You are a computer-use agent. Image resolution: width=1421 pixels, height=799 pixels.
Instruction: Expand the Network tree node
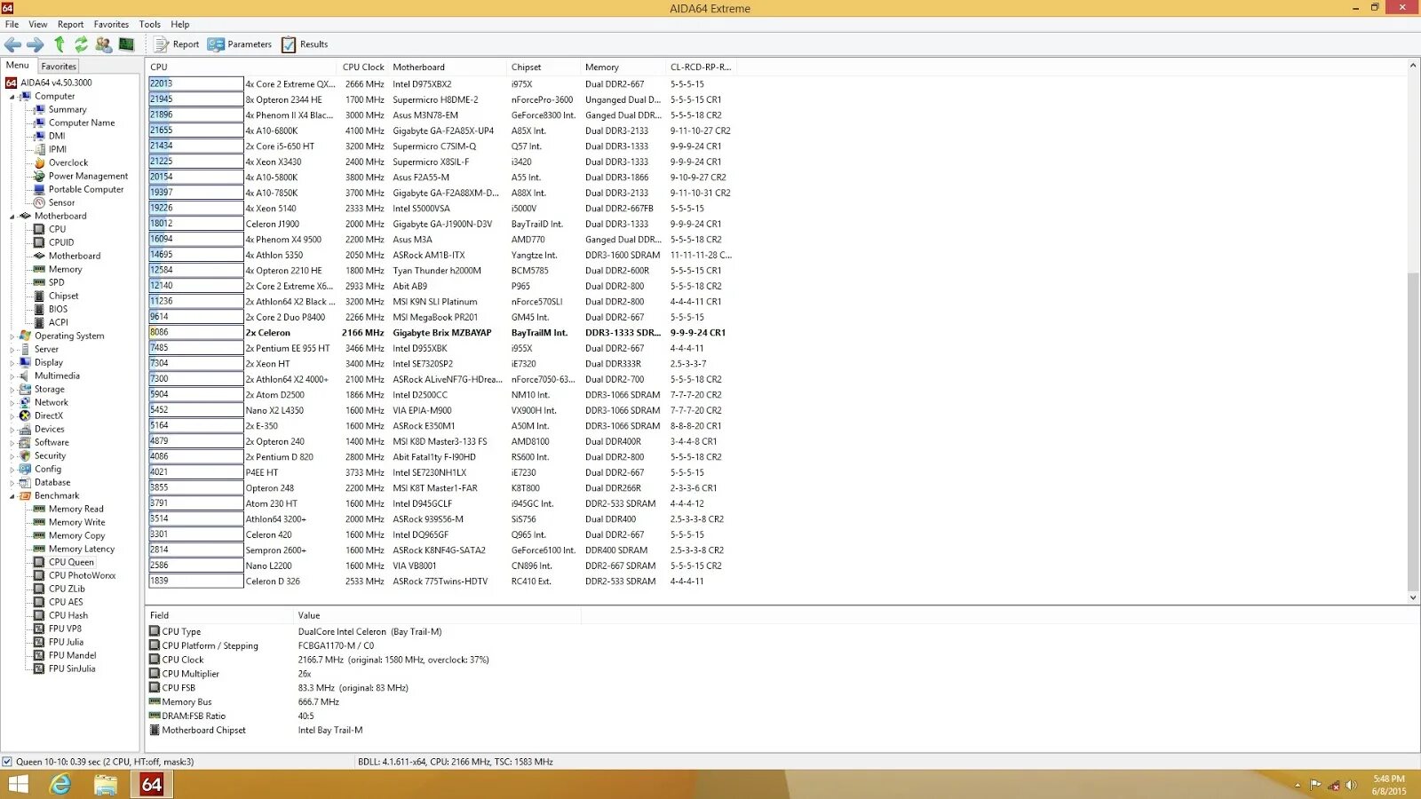tap(12, 403)
